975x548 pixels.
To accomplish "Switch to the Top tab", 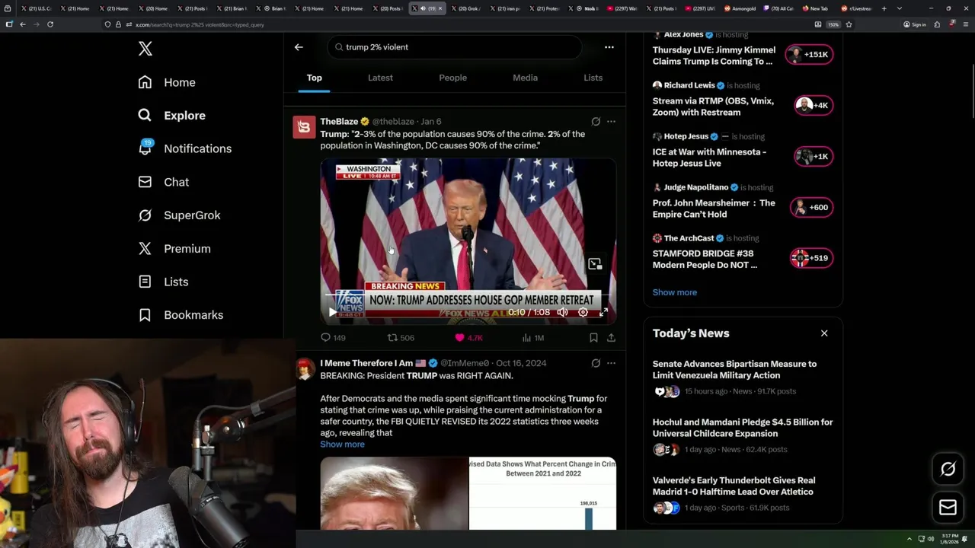I will [x=315, y=78].
